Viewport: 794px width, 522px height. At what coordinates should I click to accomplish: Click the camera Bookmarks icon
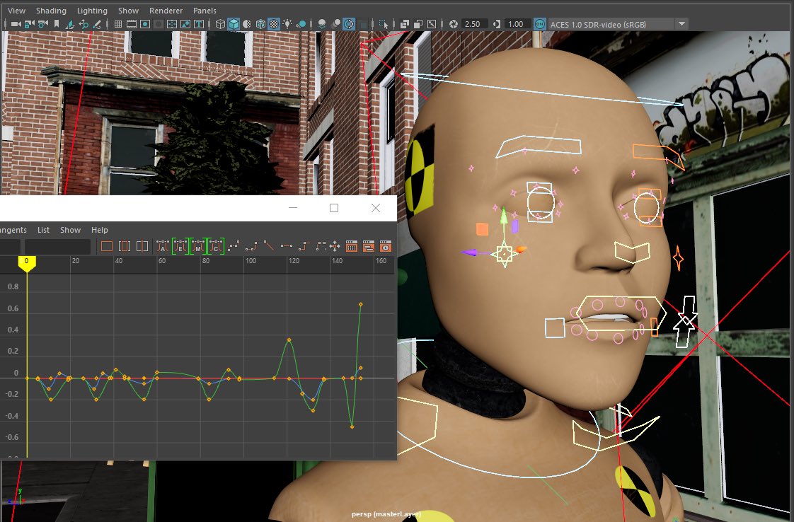(56, 24)
